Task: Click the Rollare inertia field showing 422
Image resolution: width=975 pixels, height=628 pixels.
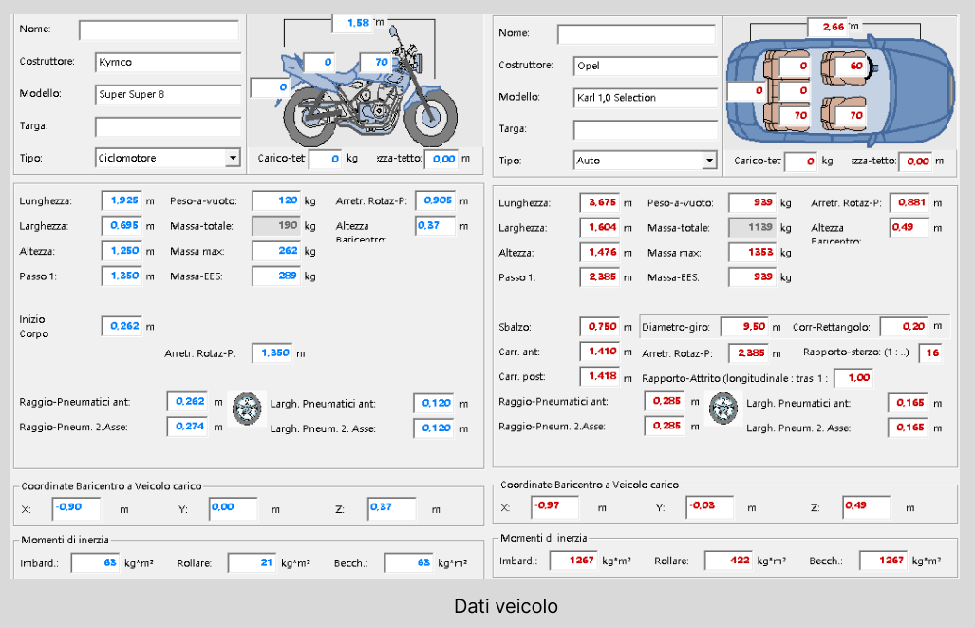Action: coord(728,561)
